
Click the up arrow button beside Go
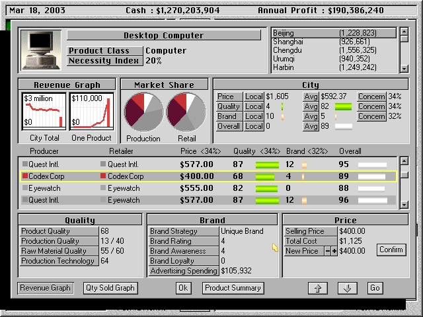318,288
